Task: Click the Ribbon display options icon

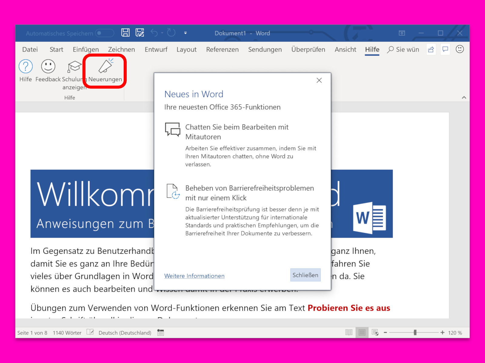Action: [402, 33]
